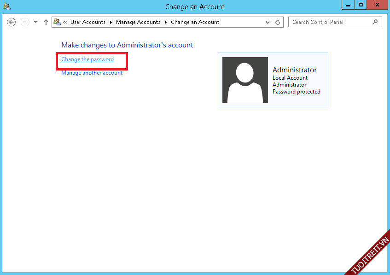The width and height of the screenshot is (390, 275).
Task: Expand the double chevron before User Accounts
Action: (x=65, y=22)
